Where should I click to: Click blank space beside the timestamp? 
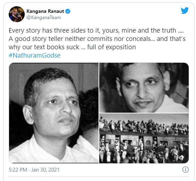tap(120, 170)
